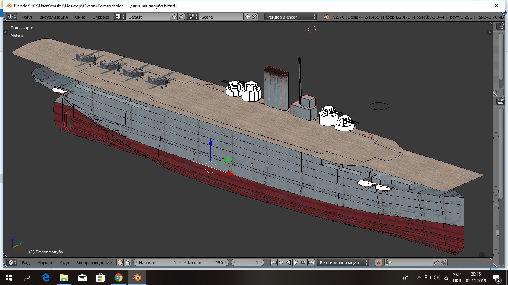The height and width of the screenshot is (285, 508).
Task: Play the animation in reverse
Action: 289,262
